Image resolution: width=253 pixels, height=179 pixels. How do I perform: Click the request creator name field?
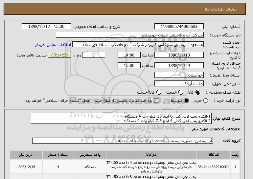[x=138, y=45]
